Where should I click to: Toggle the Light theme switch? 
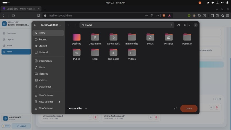pos(6,126)
